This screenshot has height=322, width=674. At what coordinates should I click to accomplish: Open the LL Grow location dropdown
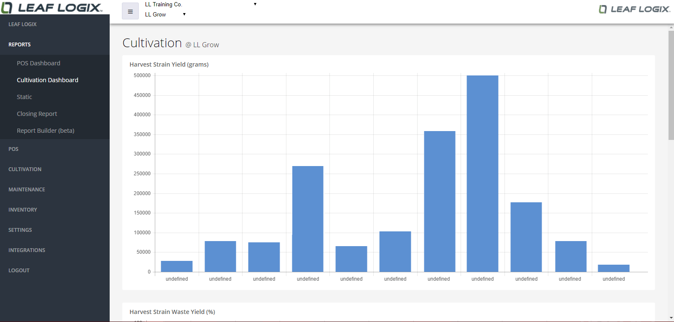tap(165, 14)
